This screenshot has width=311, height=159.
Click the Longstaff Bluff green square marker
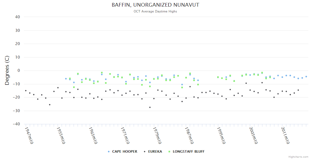169,152
